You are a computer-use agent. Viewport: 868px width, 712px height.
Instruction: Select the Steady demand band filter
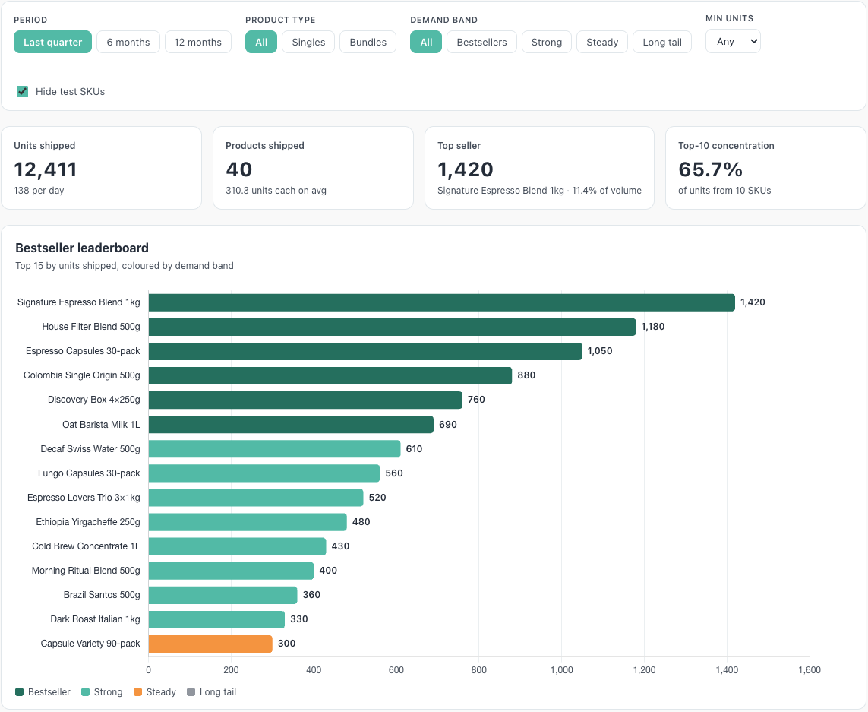[602, 42]
